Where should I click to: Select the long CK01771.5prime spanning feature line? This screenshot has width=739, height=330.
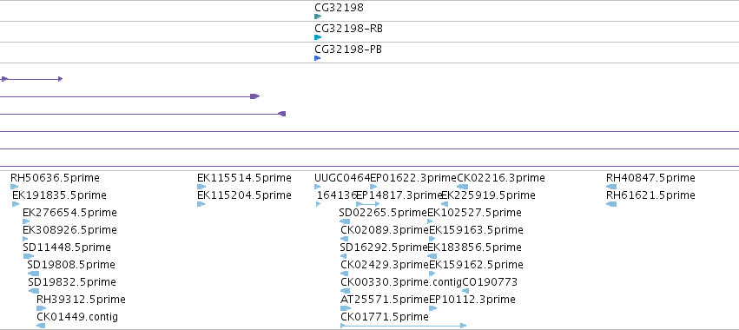pyautogui.click(x=404, y=326)
